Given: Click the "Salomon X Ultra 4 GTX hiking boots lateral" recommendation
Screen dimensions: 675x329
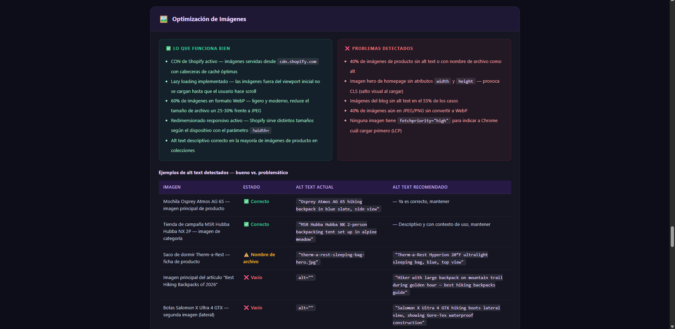Looking at the screenshot, I should tap(446, 315).
